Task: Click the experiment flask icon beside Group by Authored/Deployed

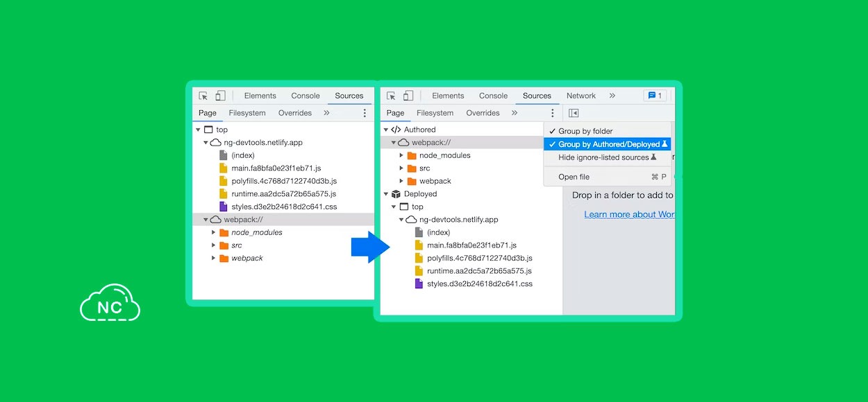Action: point(665,144)
